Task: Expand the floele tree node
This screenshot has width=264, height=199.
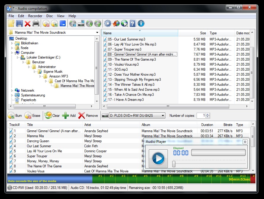Action: 12,48
